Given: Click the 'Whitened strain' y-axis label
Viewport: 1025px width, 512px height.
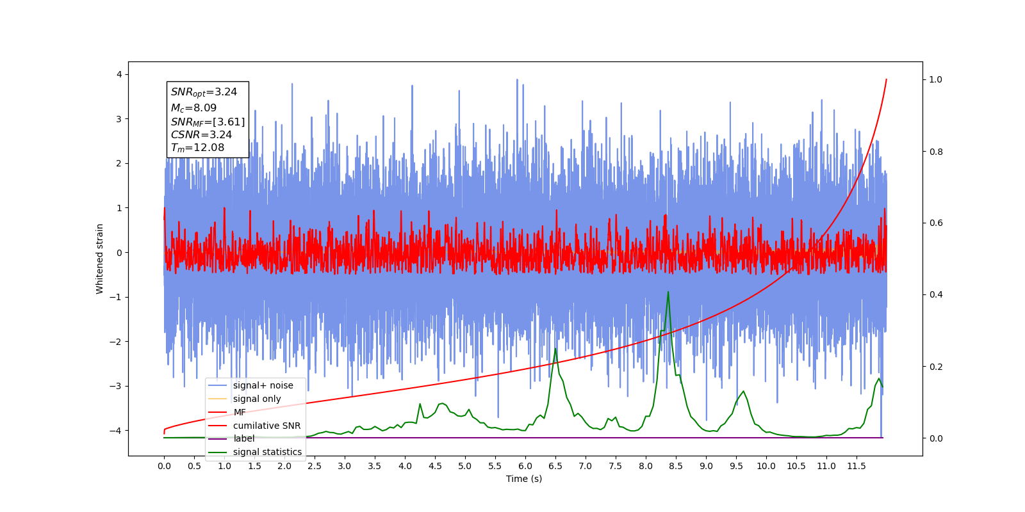Looking at the screenshot, I should coord(100,259).
